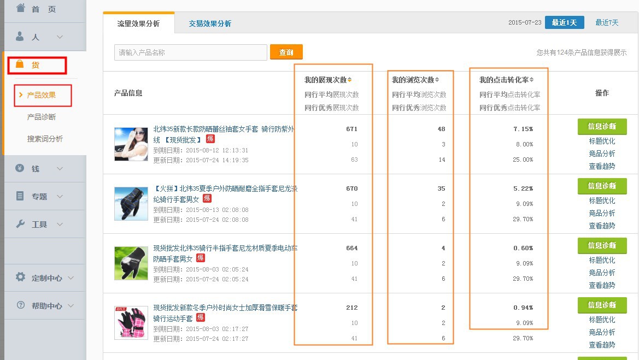Open 标题优化 for the 670 impressions product
This screenshot has width=639, height=360.
602,201
